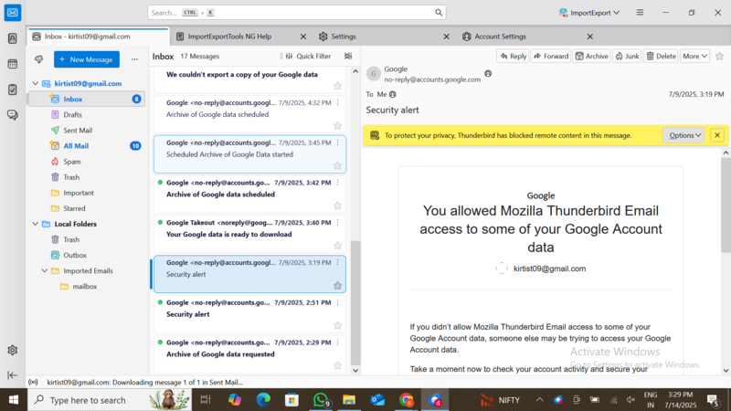Open the Chat space
731x411 pixels.
pyautogui.click(x=13, y=115)
